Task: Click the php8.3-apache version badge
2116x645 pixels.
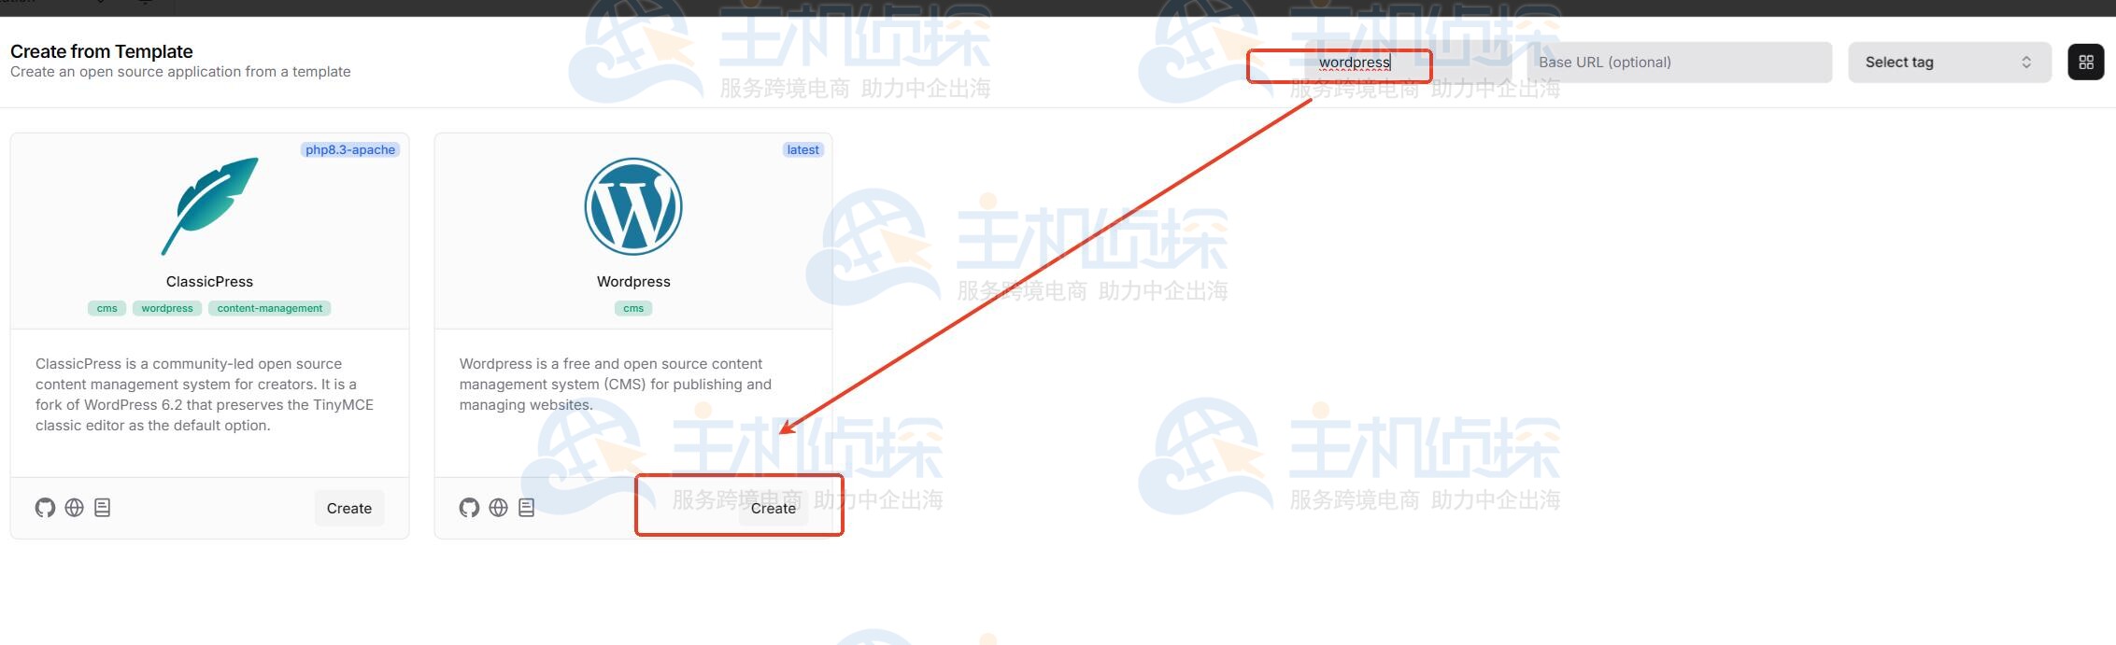Action: tap(350, 149)
